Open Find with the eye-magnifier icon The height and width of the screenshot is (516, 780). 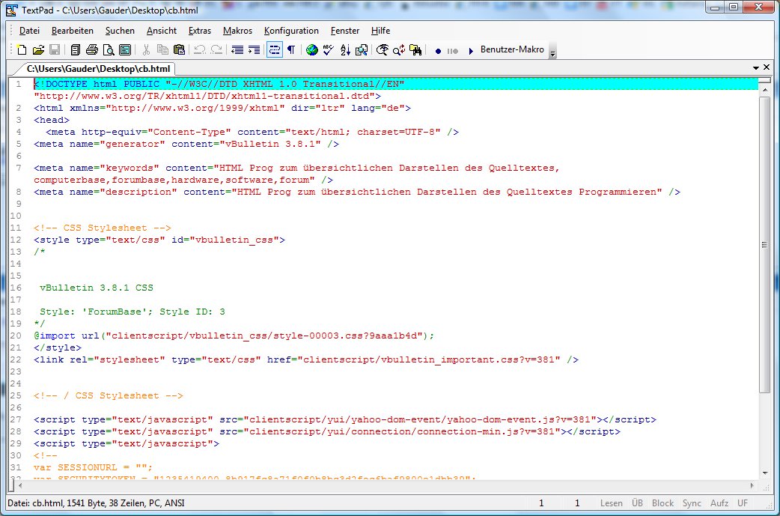pyautogui.click(x=383, y=49)
